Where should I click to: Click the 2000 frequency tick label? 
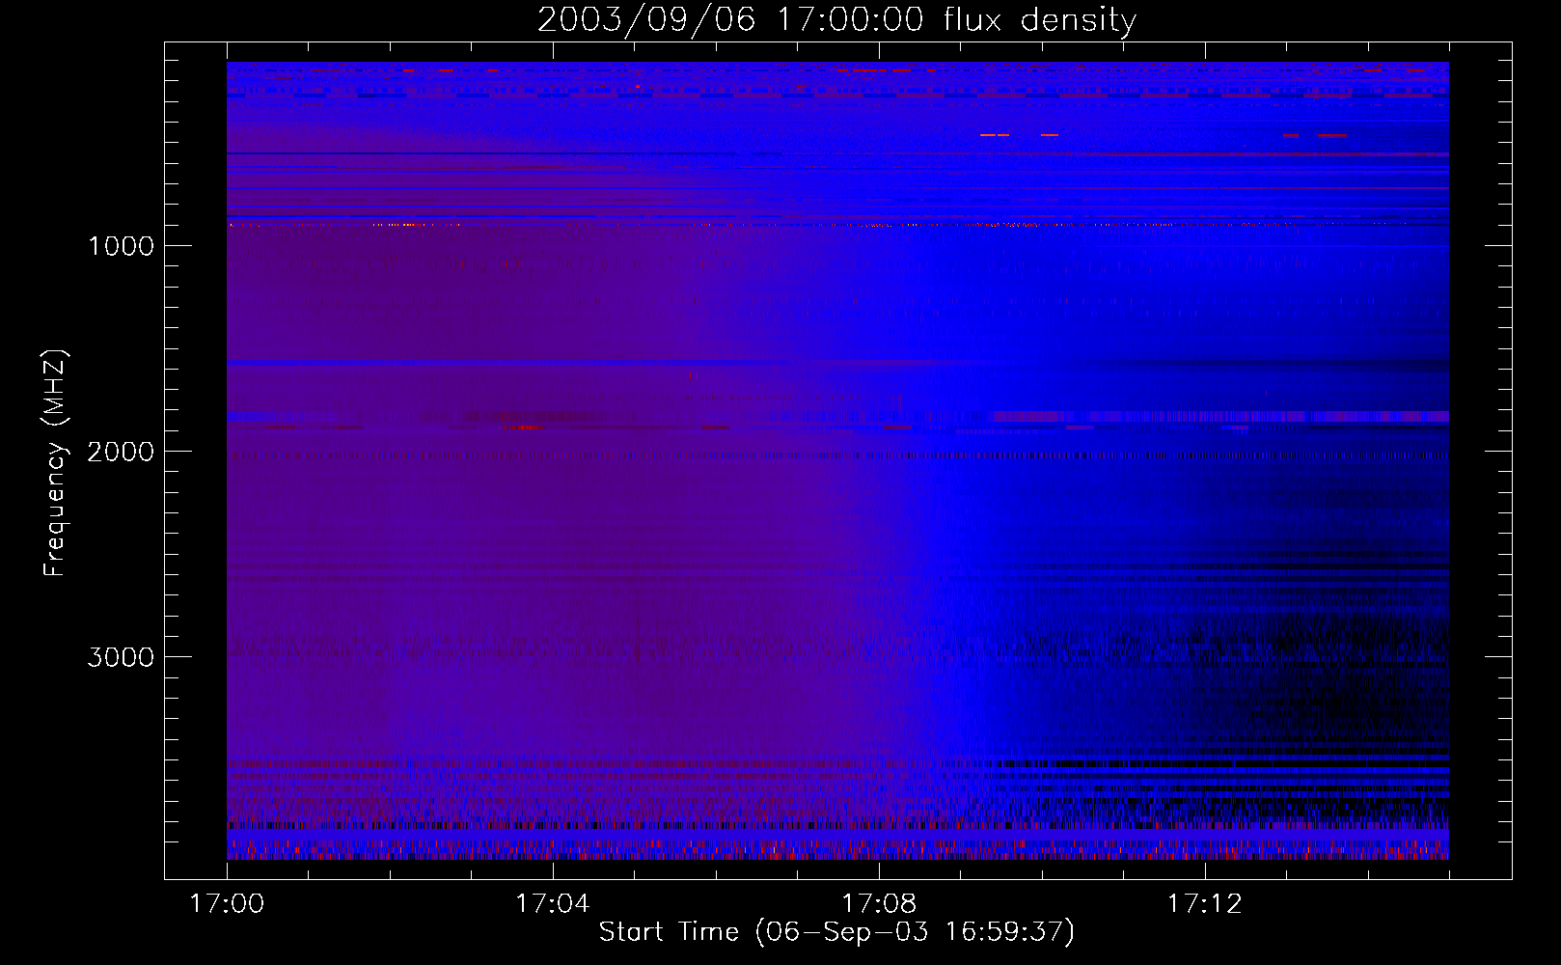(x=121, y=452)
